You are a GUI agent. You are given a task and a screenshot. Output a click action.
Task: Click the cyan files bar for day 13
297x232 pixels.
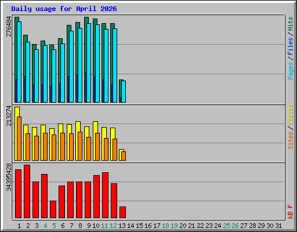point(124,92)
